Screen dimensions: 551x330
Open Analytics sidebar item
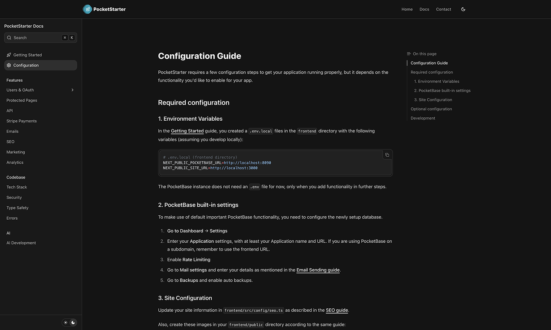click(15, 162)
